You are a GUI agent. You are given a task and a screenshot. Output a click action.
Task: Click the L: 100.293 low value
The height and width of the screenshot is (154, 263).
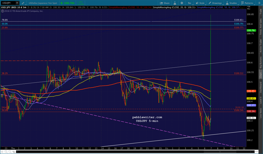tap(80, 7)
